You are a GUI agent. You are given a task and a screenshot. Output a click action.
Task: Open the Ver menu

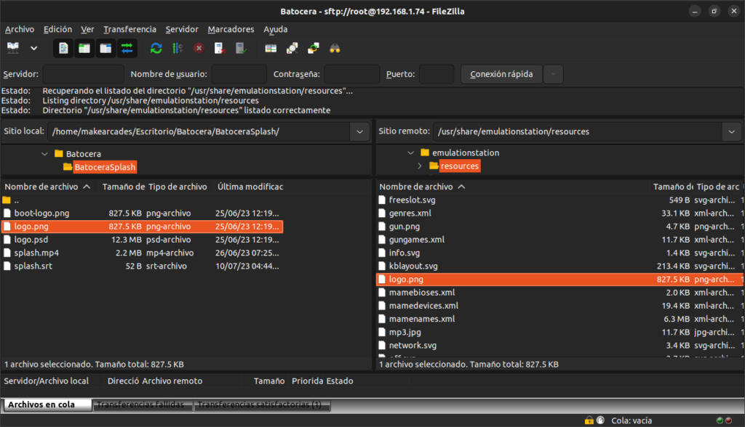pyautogui.click(x=87, y=30)
